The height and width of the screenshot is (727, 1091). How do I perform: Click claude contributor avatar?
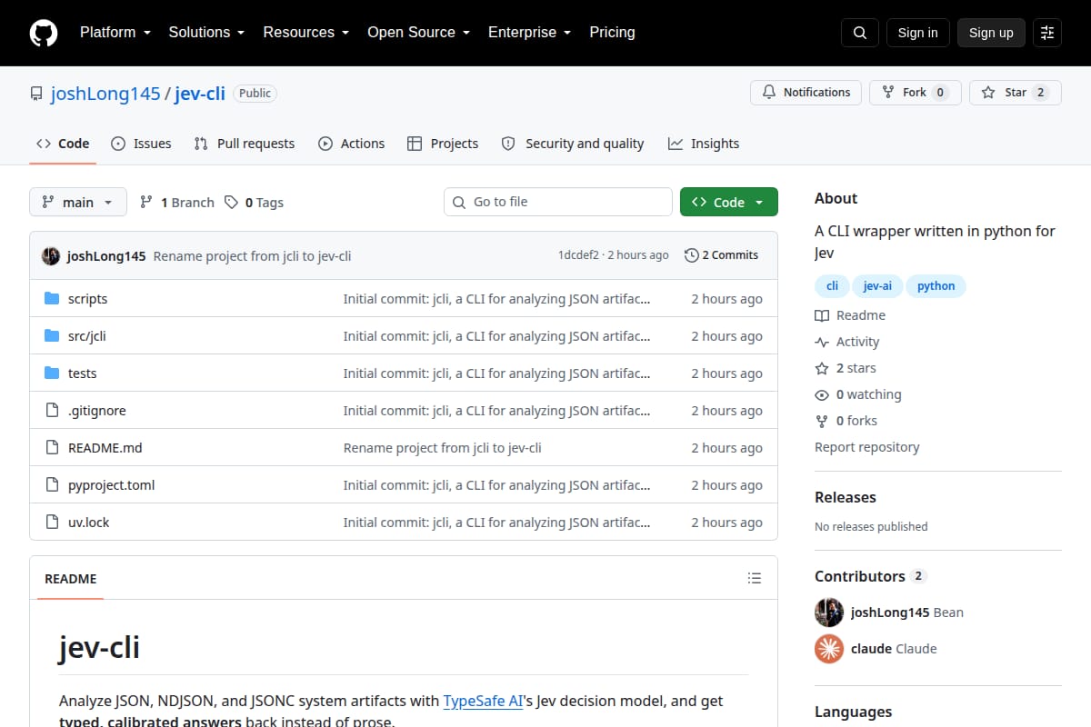[829, 649]
